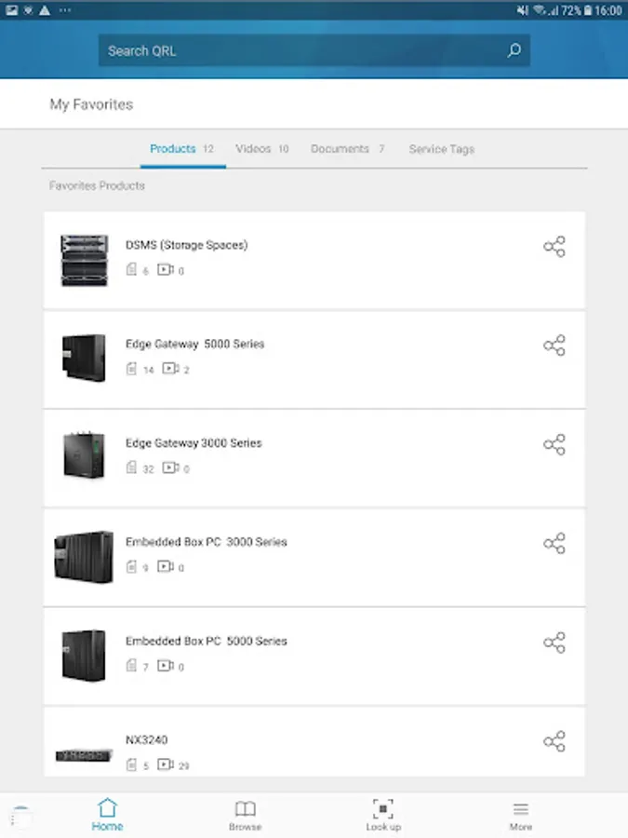
Task: Tap videos icon for NX3240
Action: [165, 764]
